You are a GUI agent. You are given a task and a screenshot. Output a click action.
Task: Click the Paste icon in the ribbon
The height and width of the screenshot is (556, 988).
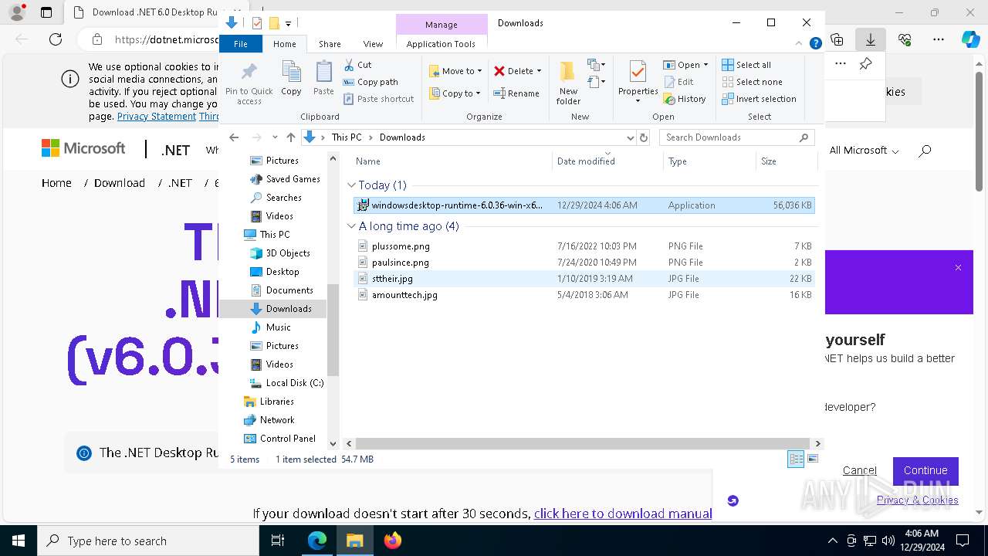[x=323, y=78]
